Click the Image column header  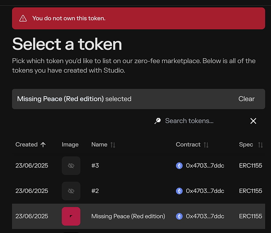(x=70, y=144)
